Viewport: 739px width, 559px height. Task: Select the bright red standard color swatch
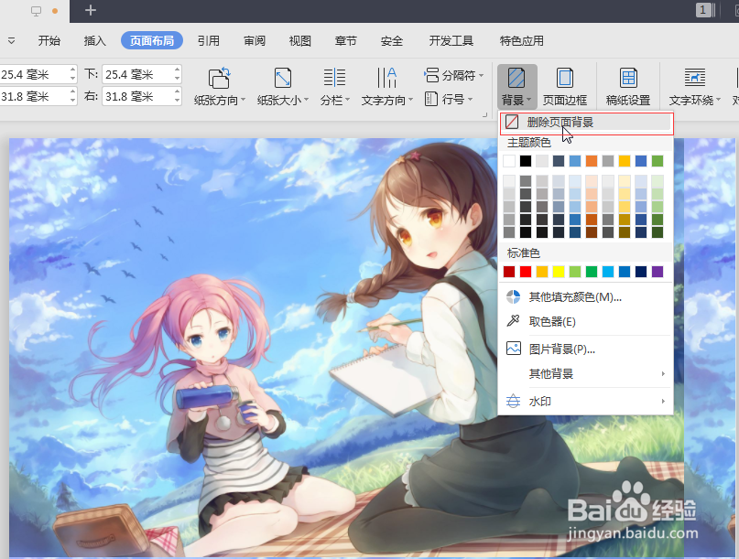tap(526, 272)
